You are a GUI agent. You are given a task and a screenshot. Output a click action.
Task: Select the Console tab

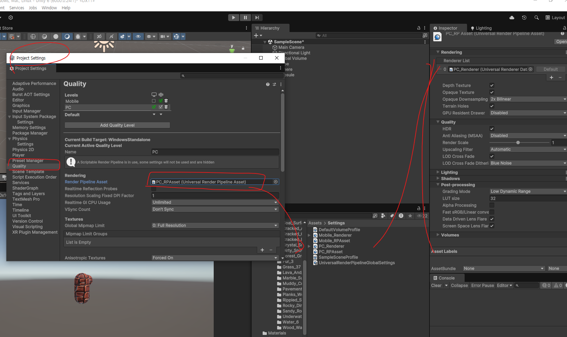pyautogui.click(x=447, y=278)
